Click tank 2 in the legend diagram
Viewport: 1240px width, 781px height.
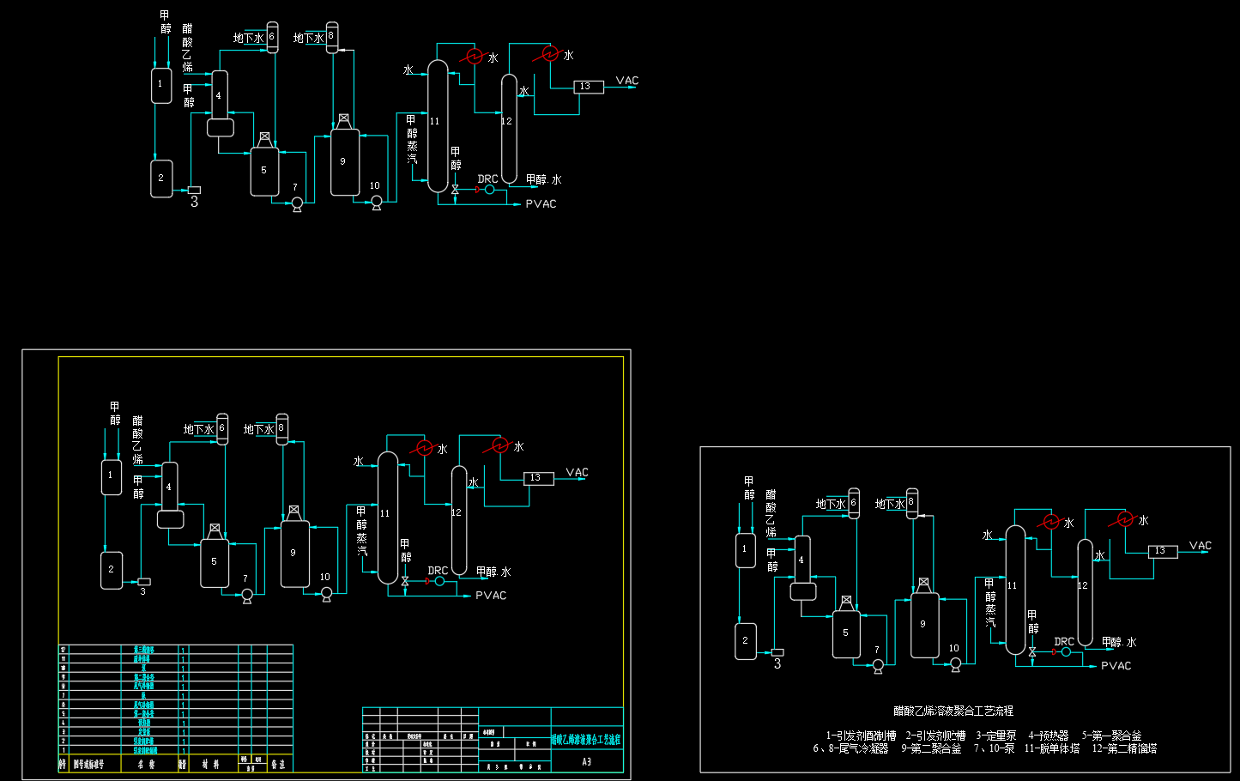[745, 641]
